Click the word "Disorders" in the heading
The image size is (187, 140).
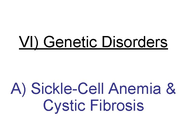click(x=135, y=43)
